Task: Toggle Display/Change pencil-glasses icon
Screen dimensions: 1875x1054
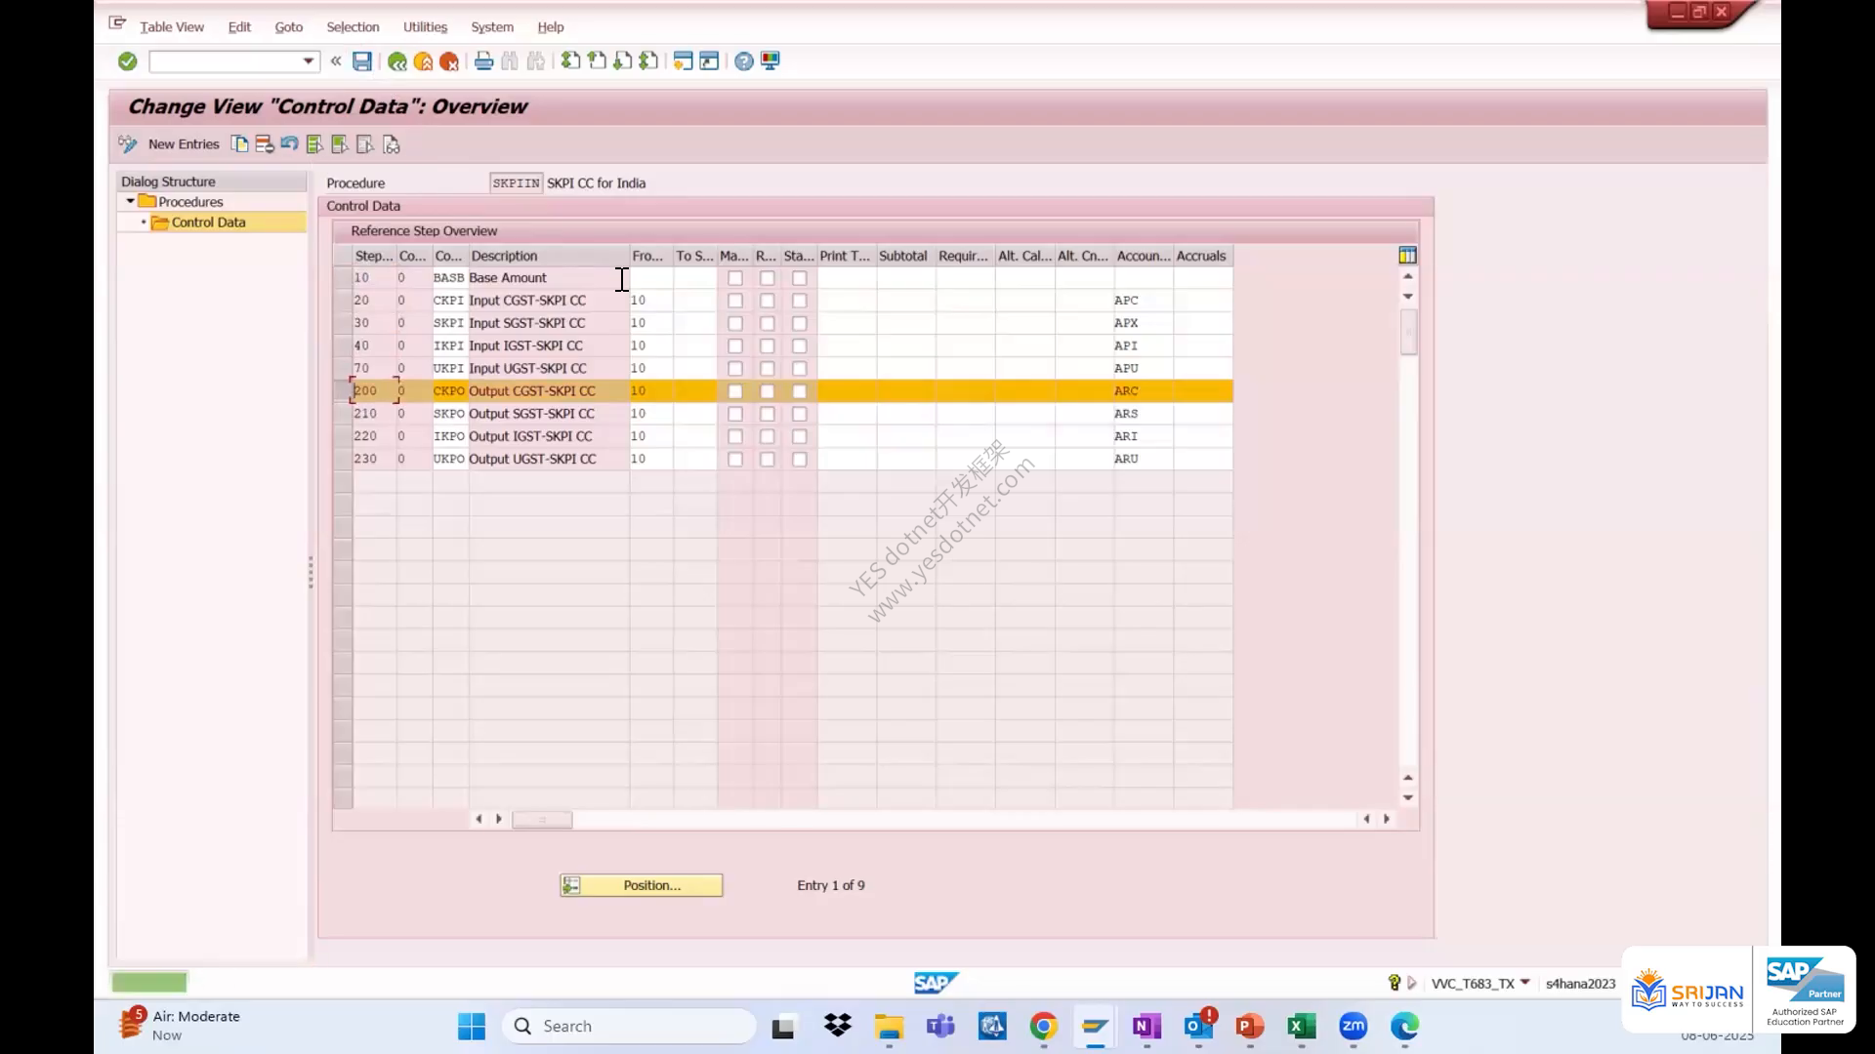Action: 128,144
